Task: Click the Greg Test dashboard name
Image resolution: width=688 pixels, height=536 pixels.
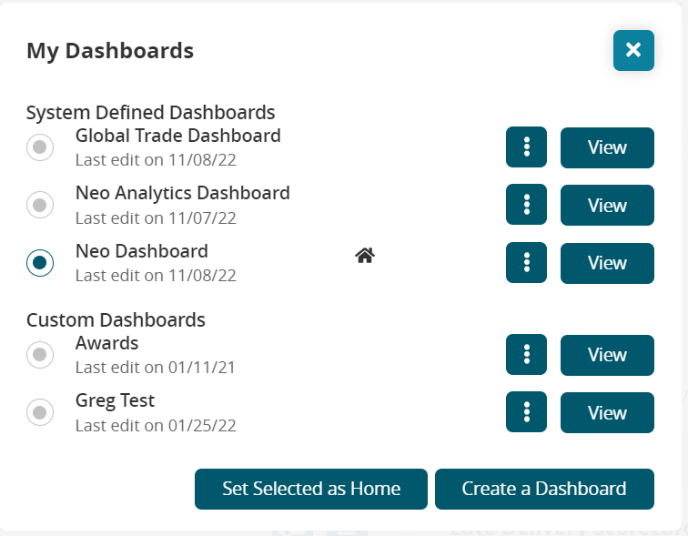Action: tap(115, 400)
